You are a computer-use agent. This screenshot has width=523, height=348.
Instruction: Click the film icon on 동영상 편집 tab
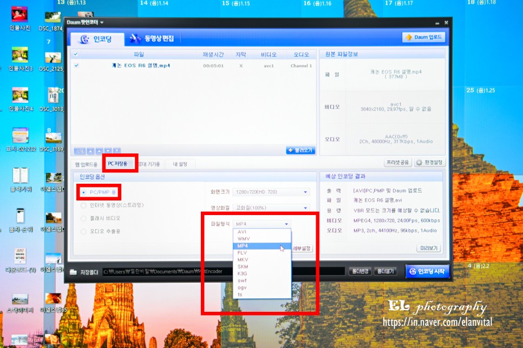pos(135,38)
